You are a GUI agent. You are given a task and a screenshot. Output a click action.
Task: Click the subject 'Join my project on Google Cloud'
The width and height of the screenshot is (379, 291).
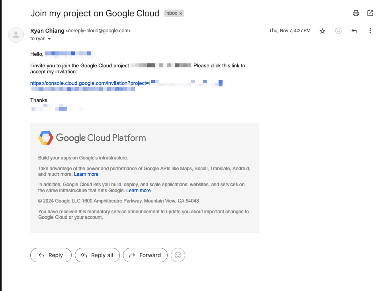click(x=95, y=13)
